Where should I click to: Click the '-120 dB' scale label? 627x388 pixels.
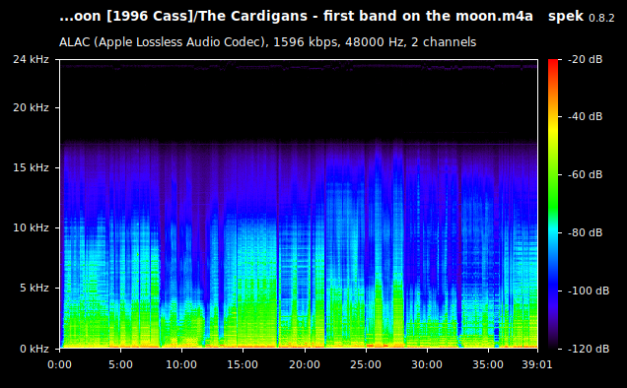(589, 349)
